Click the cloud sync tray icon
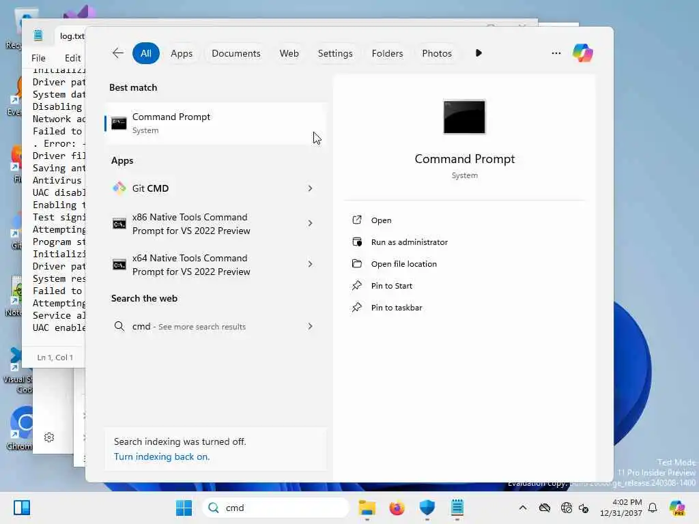The image size is (699, 524). pyautogui.click(x=544, y=508)
